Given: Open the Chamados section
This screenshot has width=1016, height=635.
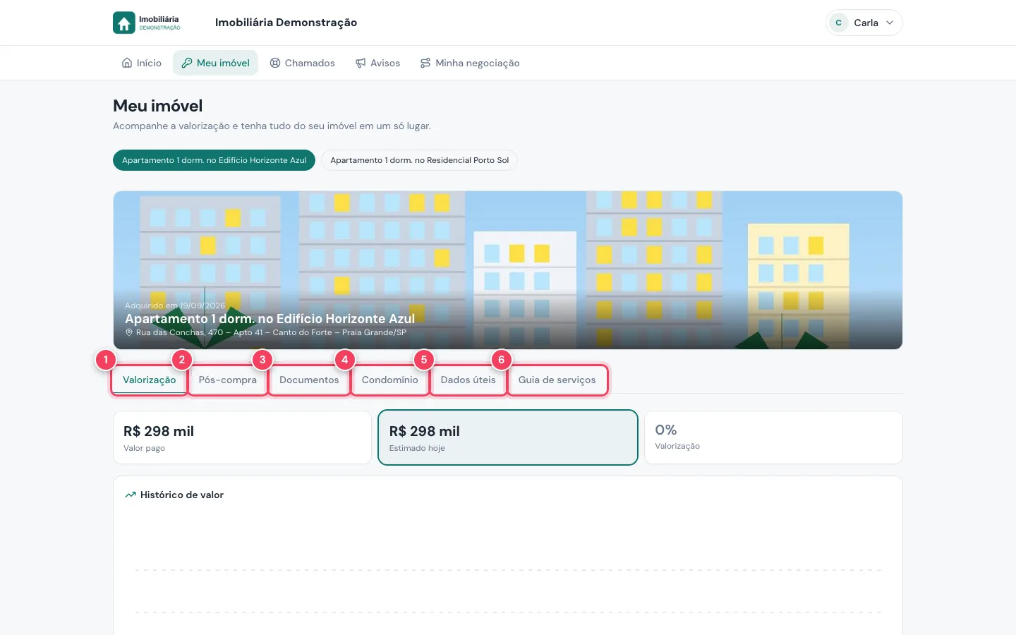Looking at the screenshot, I should pos(303,63).
